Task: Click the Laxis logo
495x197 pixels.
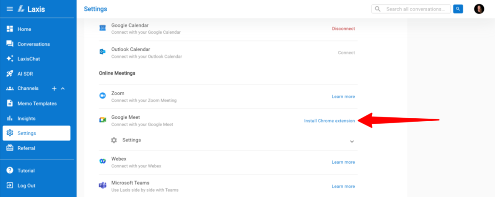Action: (30, 9)
